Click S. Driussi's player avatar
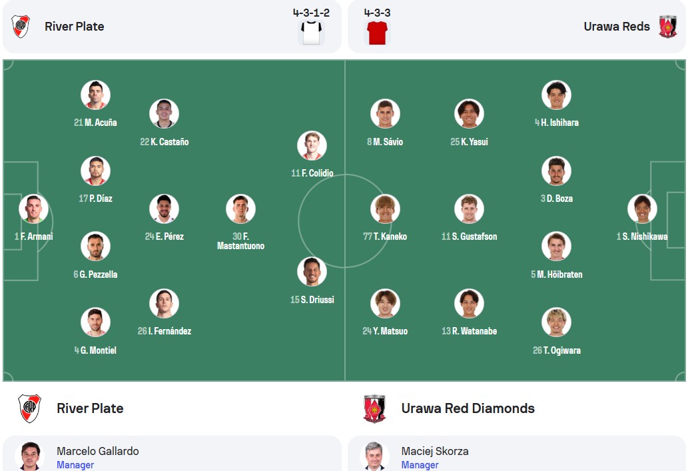Viewport: 688px width, 471px height. (x=312, y=272)
